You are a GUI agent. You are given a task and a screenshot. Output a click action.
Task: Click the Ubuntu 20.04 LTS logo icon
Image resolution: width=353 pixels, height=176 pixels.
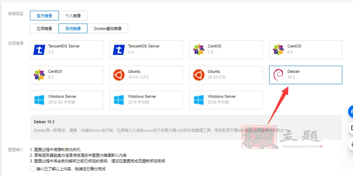click(198, 75)
